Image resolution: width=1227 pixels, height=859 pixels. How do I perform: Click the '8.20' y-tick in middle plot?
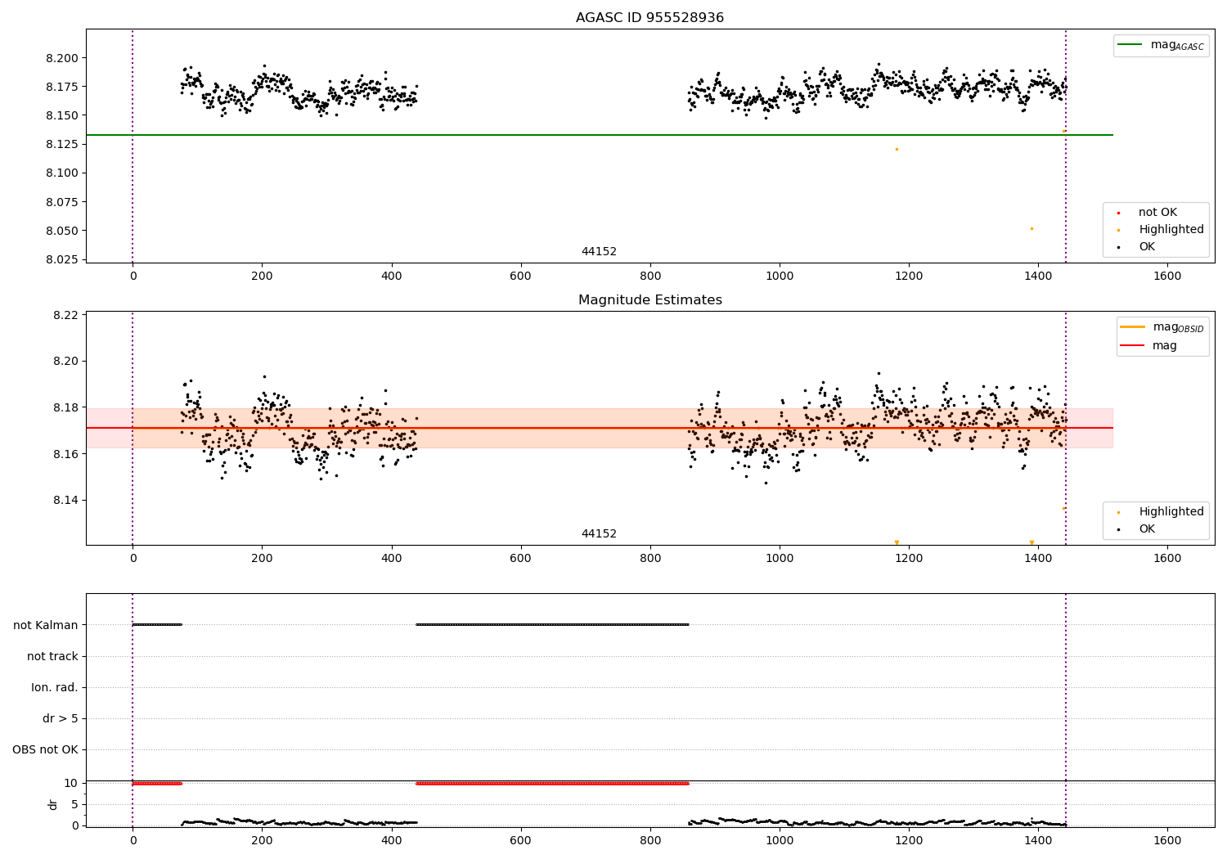click(65, 361)
